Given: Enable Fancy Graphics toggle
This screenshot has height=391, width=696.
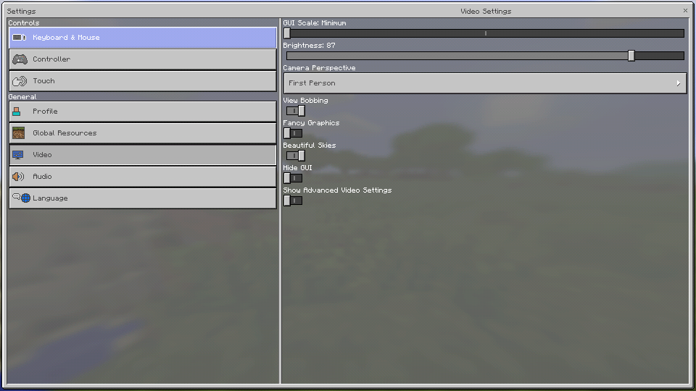Looking at the screenshot, I should (293, 133).
